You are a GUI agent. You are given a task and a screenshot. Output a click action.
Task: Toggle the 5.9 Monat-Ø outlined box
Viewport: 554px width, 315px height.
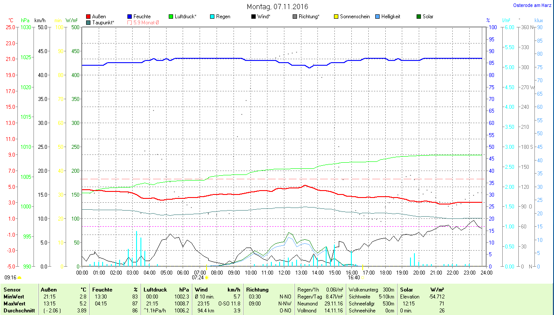pyautogui.click(x=130, y=22)
